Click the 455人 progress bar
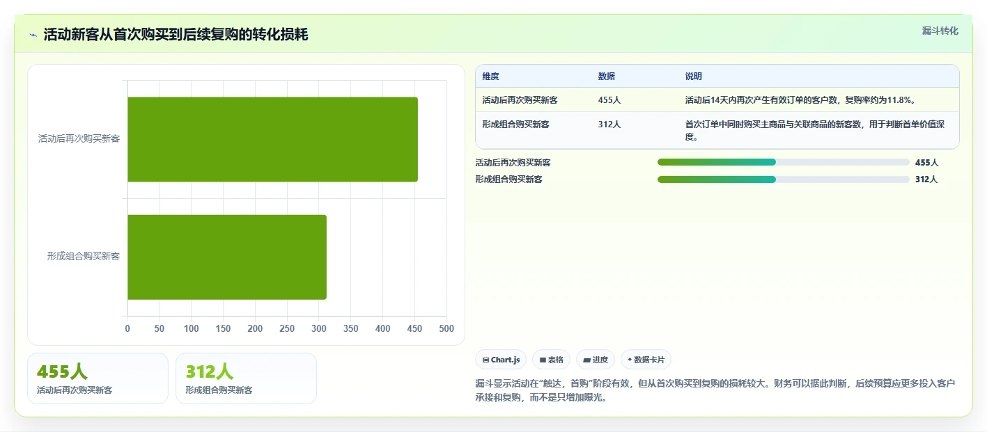 click(784, 162)
